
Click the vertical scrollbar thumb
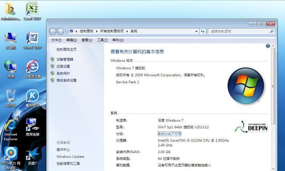[x=273, y=86]
